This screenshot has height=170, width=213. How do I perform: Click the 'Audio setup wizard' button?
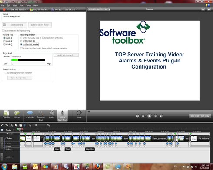pyautogui.click(x=66, y=55)
